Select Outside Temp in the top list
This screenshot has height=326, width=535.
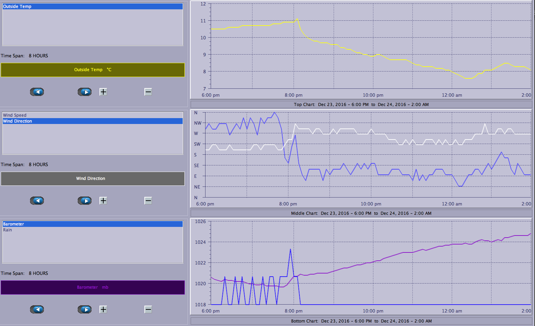(x=93, y=7)
